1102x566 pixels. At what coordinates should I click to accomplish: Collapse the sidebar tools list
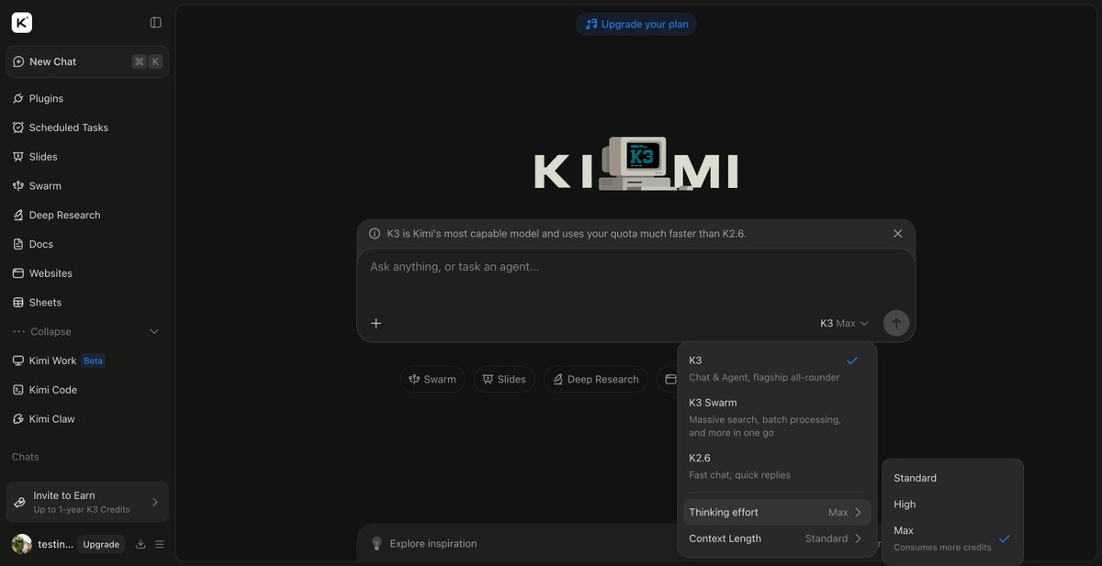(87, 331)
